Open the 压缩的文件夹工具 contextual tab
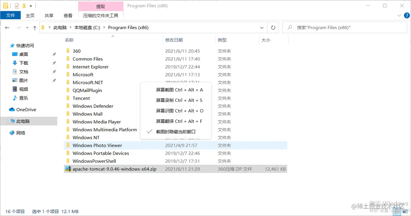The width and height of the screenshot is (411, 216). pos(100,15)
